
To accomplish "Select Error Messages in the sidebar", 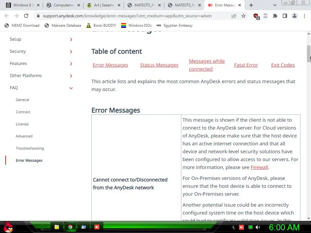I will (x=29, y=160).
